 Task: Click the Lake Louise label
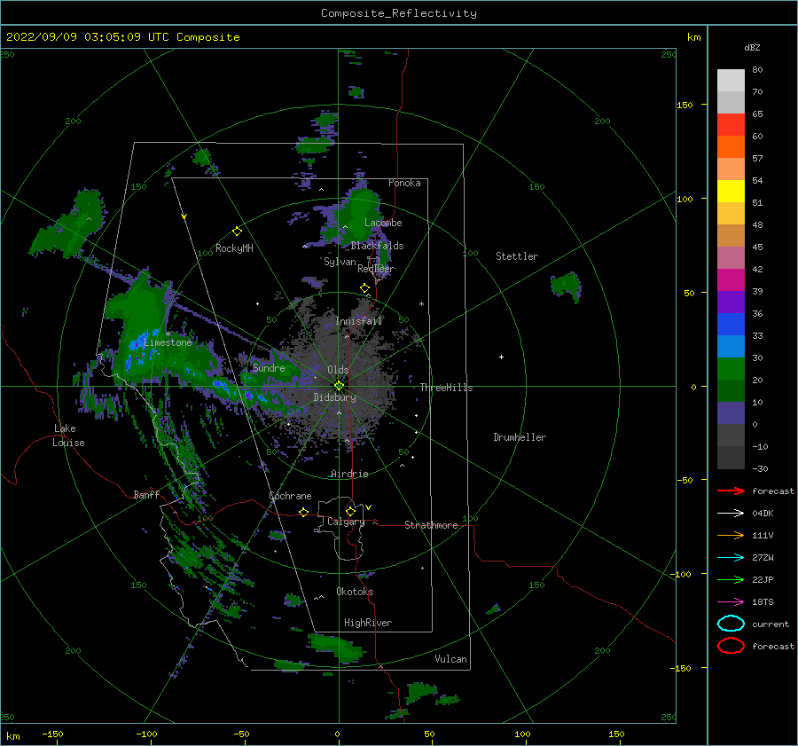click(x=68, y=436)
